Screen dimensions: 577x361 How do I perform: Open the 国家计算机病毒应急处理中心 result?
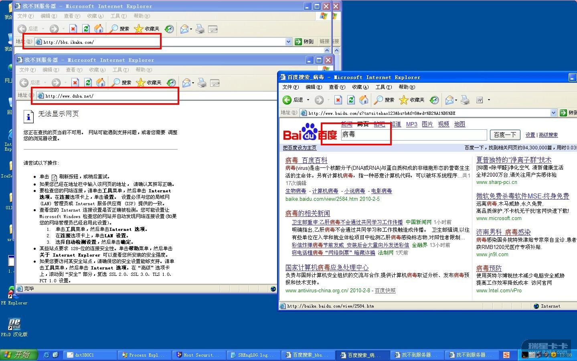coord(327,267)
